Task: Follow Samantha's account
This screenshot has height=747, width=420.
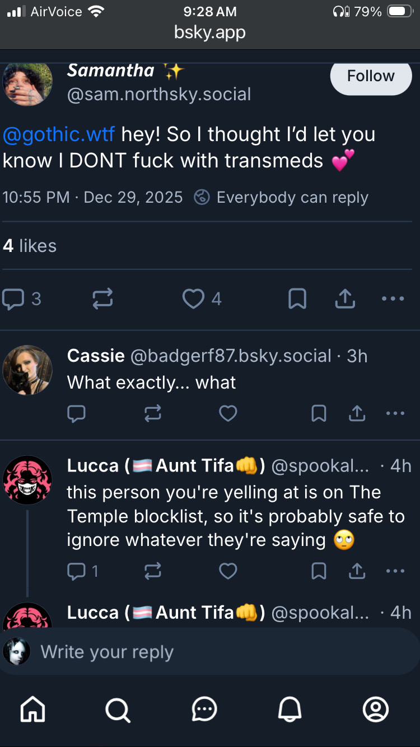Action: click(x=371, y=76)
